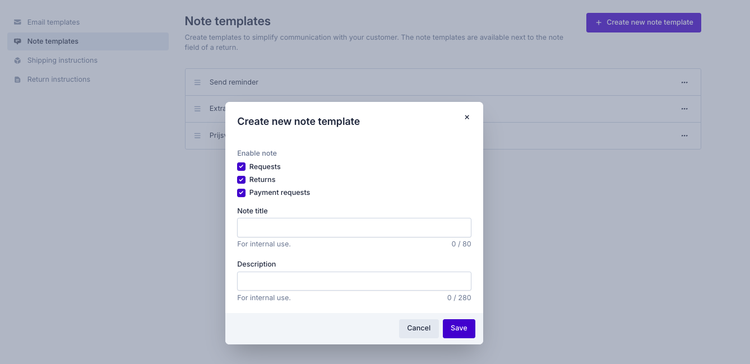This screenshot has height=364, width=750.
Task: Click the drag handle on the third template row
Action: [197, 136]
